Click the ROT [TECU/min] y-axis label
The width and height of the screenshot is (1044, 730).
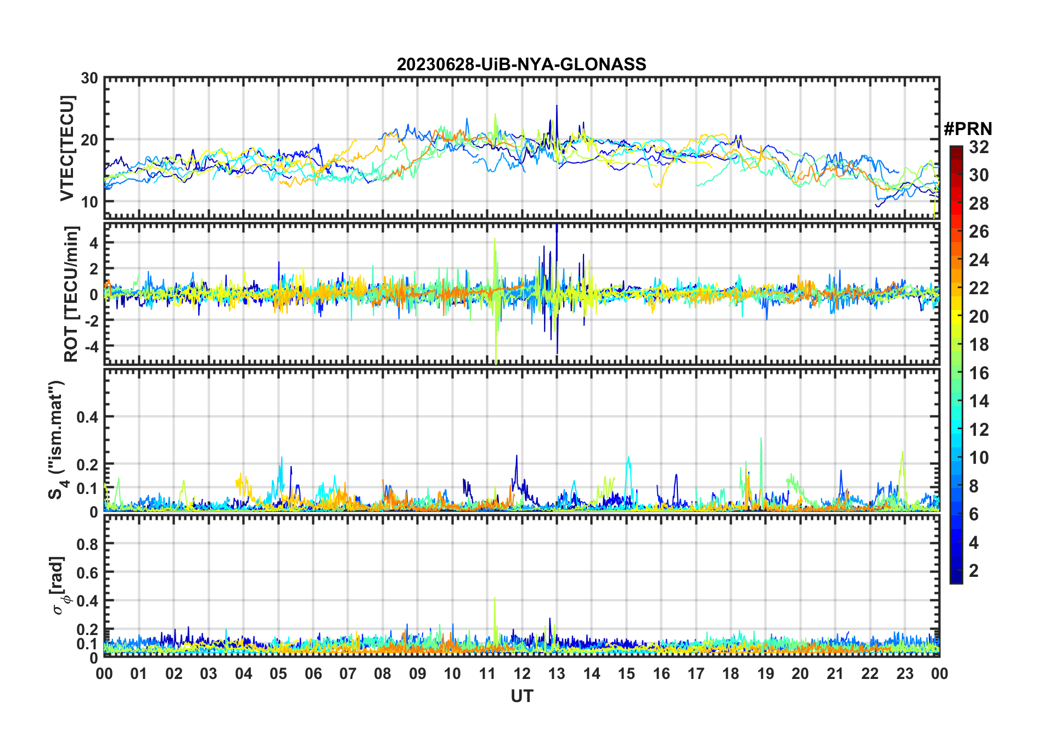pyautogui.click(x=71, y=294)
